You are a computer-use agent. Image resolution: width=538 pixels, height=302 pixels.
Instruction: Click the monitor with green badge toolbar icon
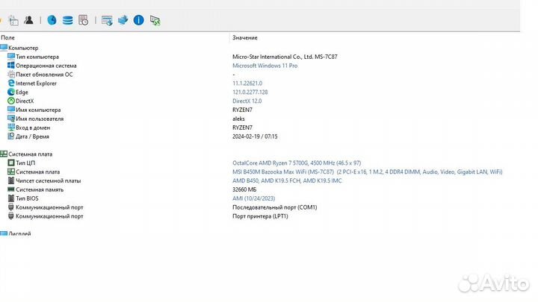click(155, 20)
